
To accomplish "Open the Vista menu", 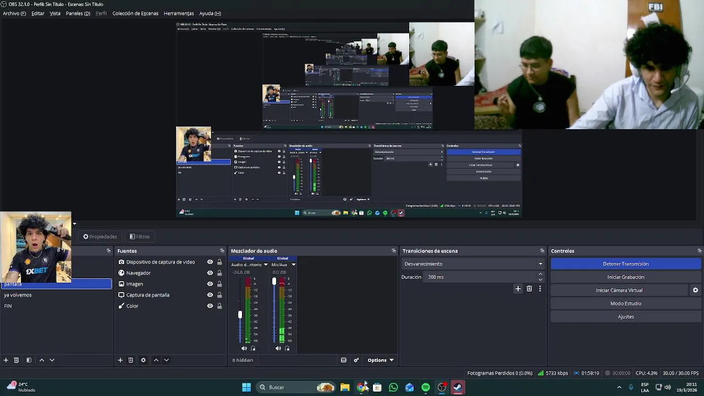I will 55,13.
